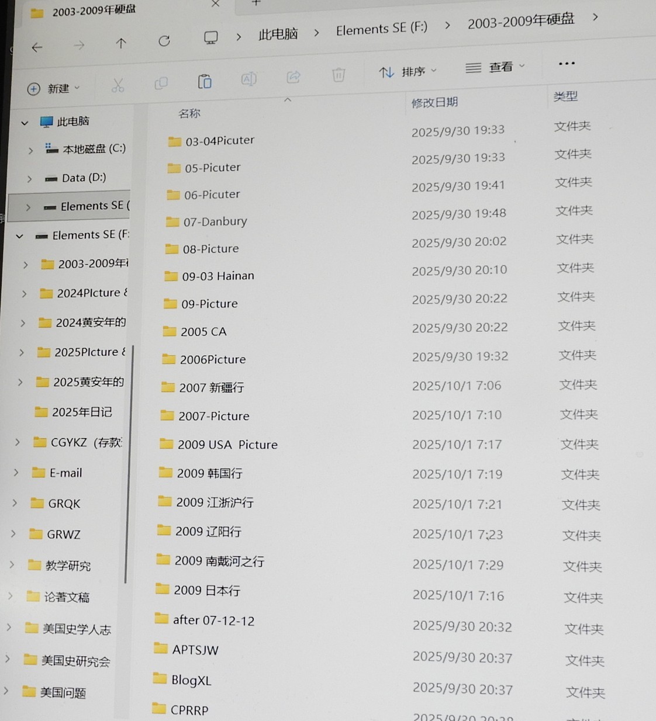Viewport: 656px width, 721px height.
Task: Click the Cut scissors icon
Action: coord(118,86)
